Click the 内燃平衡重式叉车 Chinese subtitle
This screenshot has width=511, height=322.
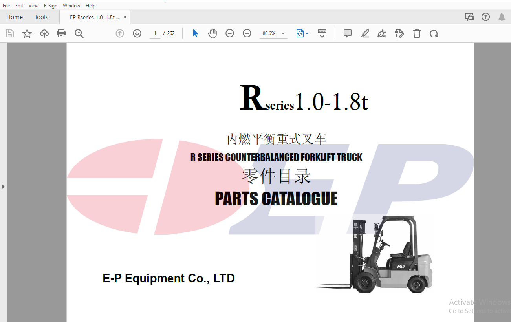[277, 139]
